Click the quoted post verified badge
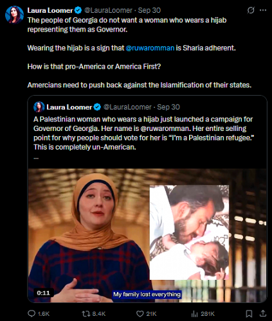Viewport: 272px width, 321px height. [x=97, y=107]
